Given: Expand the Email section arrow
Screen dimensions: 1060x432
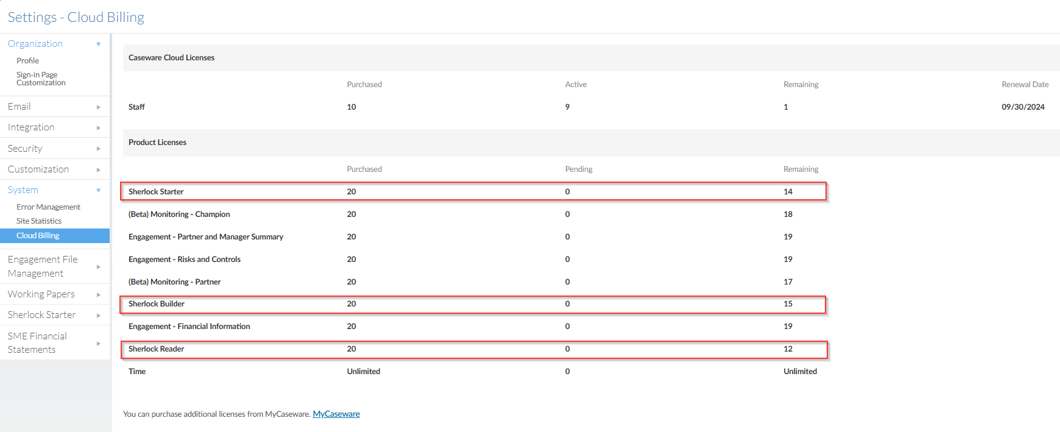Looking at the screenshot, I should tap(98, 107).
